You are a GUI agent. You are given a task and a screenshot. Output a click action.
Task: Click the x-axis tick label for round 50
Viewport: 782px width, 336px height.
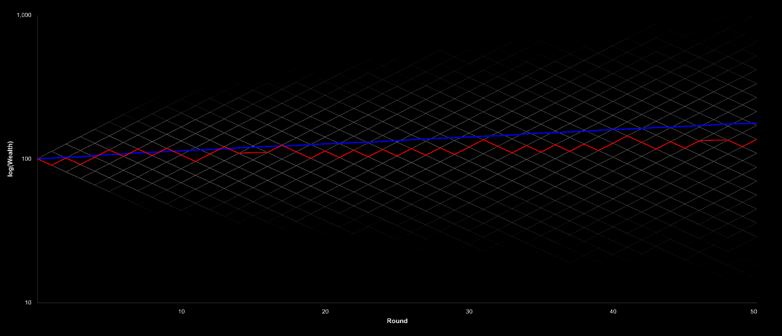753,311
